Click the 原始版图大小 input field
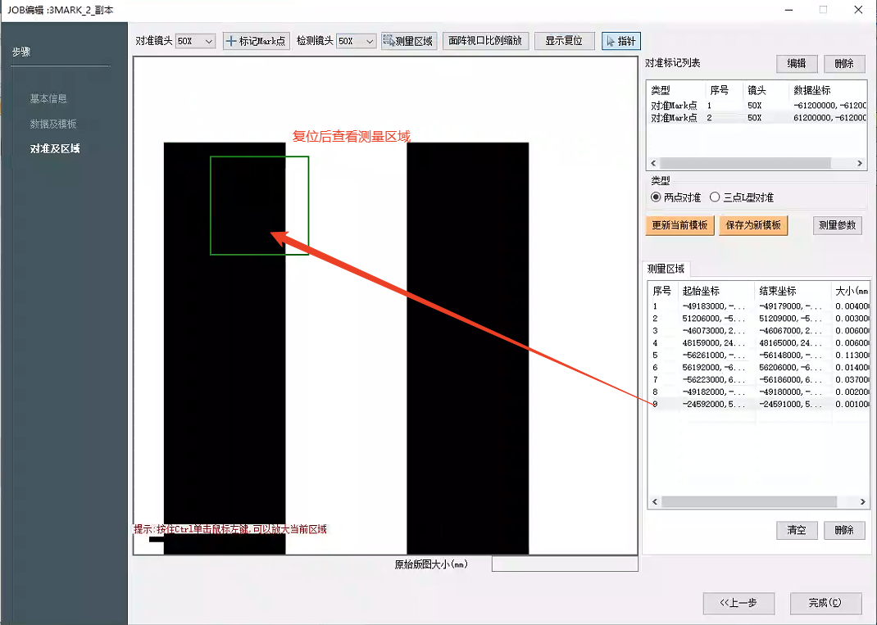This screenshot has height=625, width=877. [x=564, y=564]
